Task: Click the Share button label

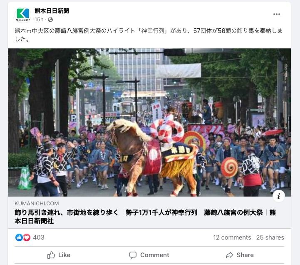Action: (x=245, y=255)
